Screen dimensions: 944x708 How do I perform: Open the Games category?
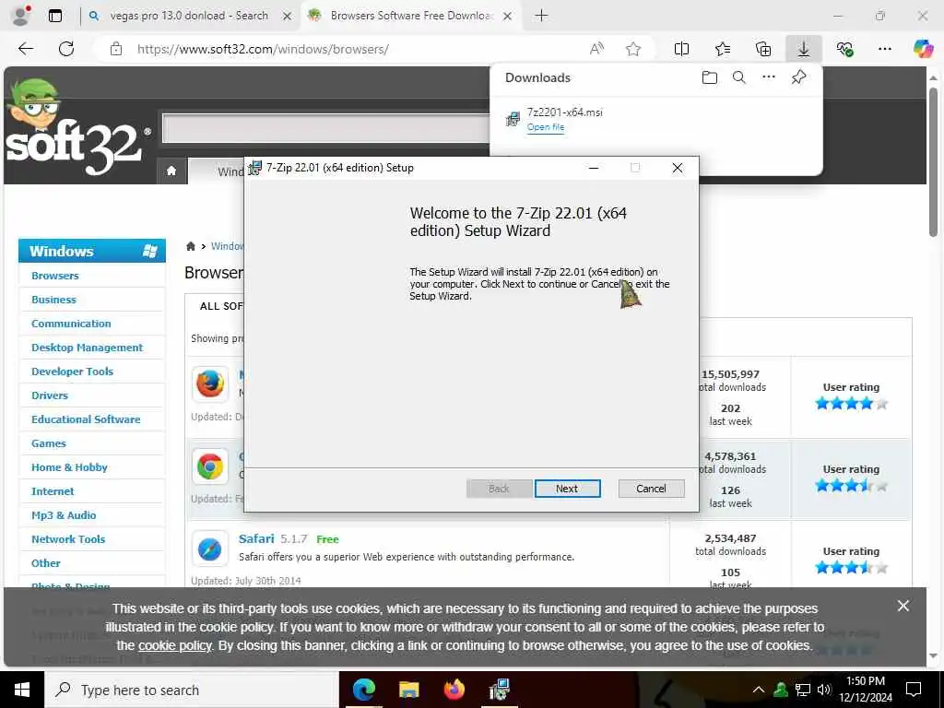click(x=49, y=443)
